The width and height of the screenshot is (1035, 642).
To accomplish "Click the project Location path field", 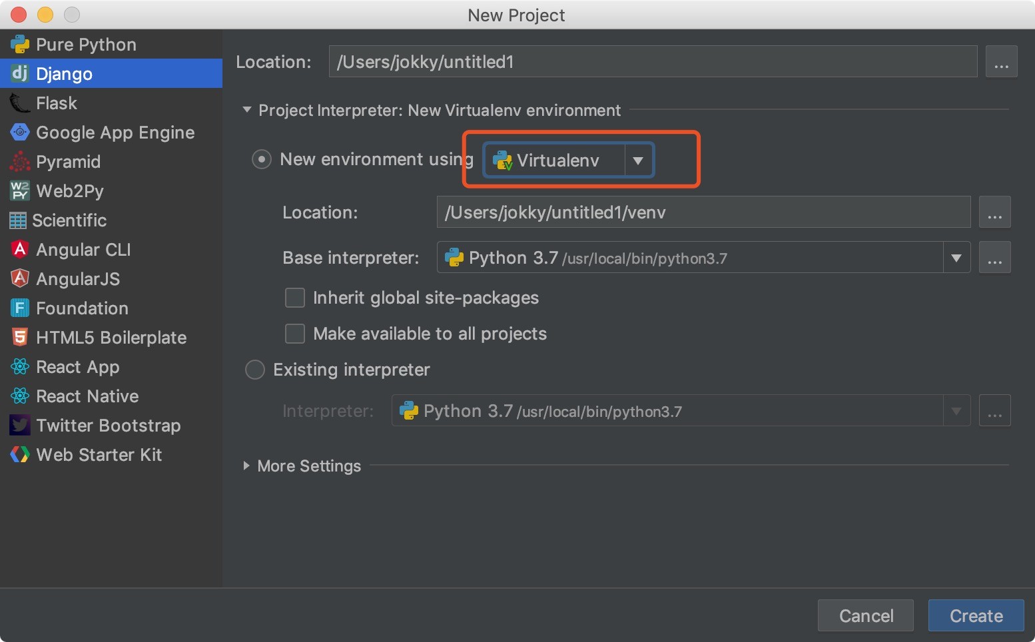I will coord(653,62).
